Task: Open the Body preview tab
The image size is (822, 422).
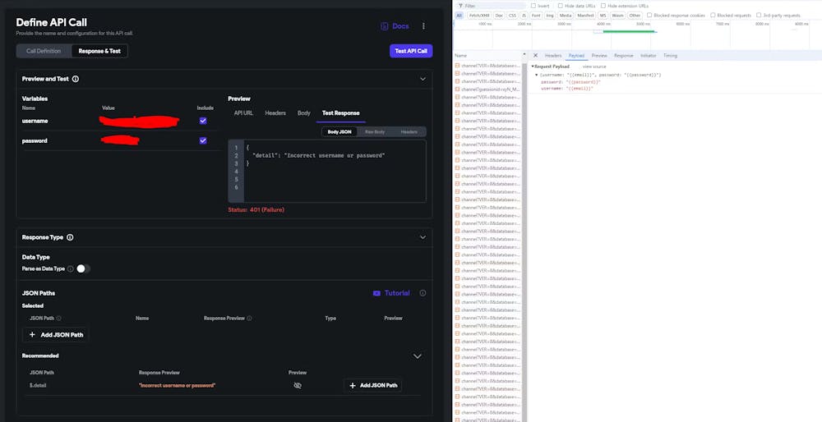Action: click(x=304, y=113)
